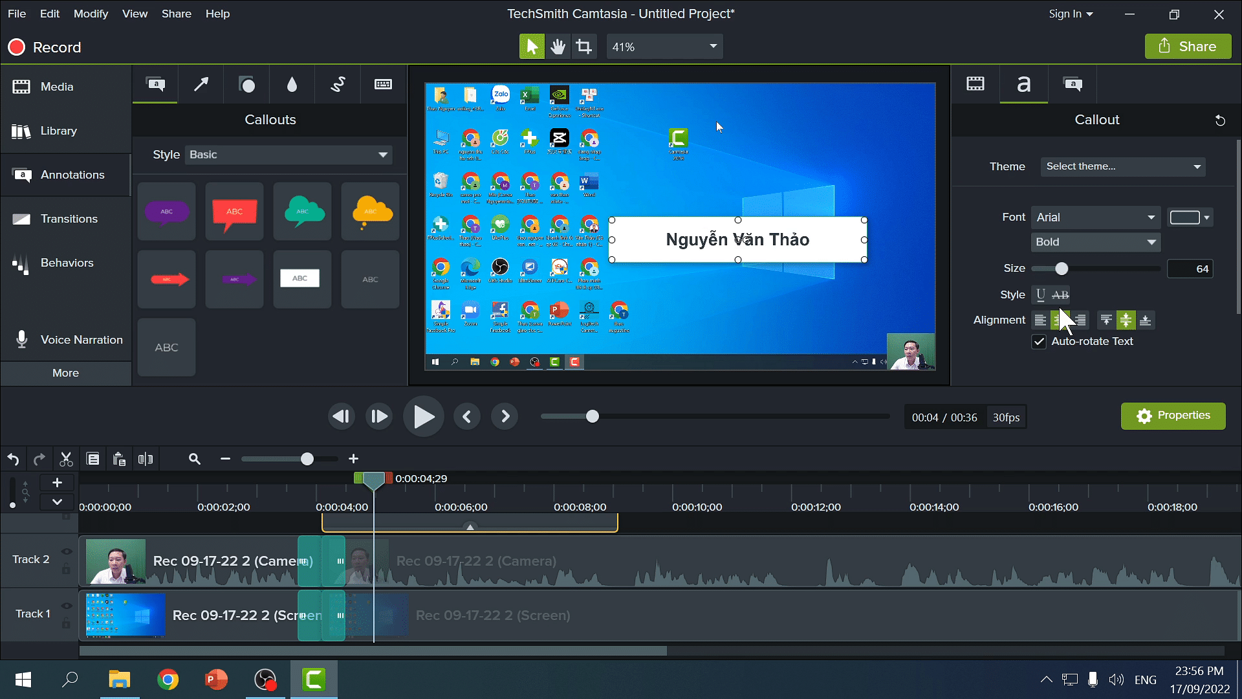Align callout text to the right
The height and width of the screenshot is (699, 1242).
(x=1080, y=320)
